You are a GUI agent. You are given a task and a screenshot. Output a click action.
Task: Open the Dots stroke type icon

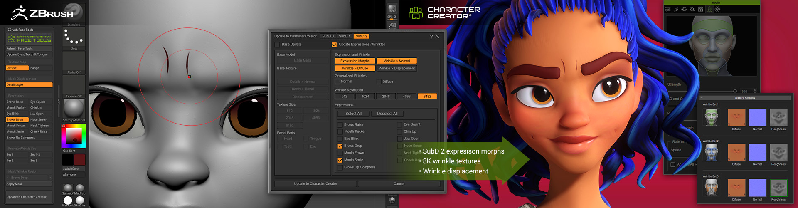point(74,37)
